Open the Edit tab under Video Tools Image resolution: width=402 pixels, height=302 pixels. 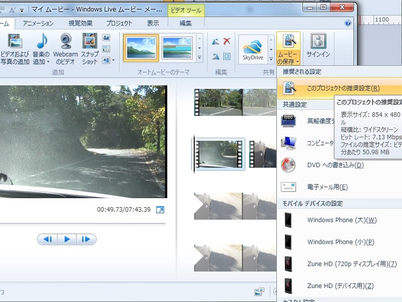click(185, 23)
